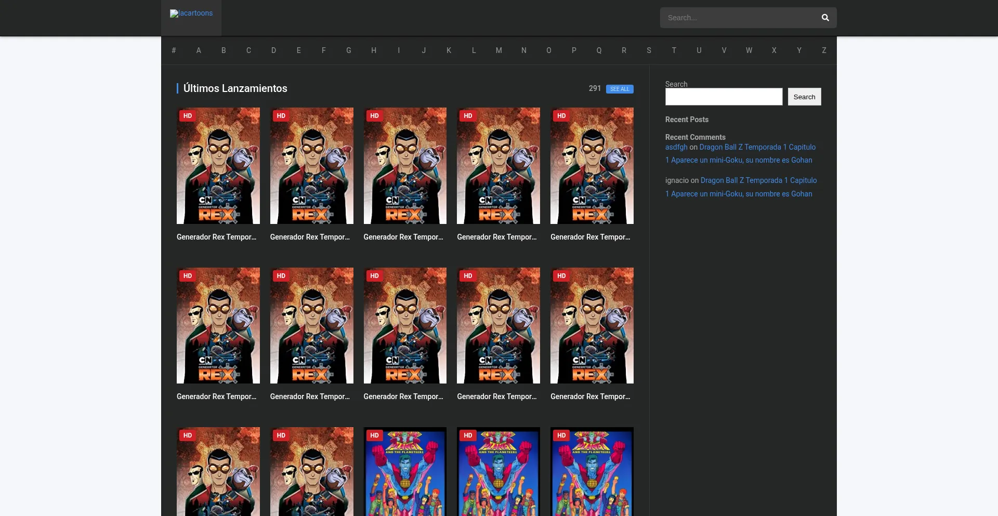Browse titles starting with M
The height and width of the screenshot is (516, 998).
[499, 50]
